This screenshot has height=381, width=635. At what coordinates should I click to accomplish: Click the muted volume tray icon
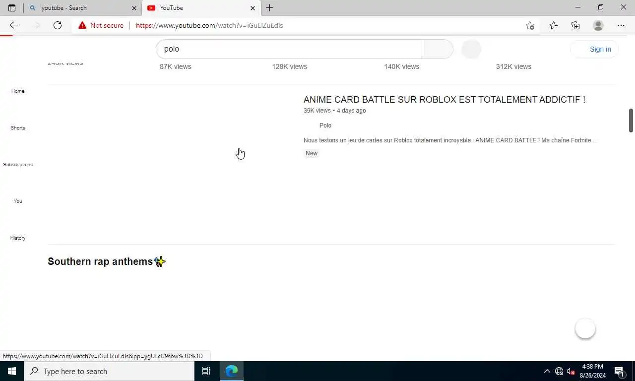click(571, 371)
